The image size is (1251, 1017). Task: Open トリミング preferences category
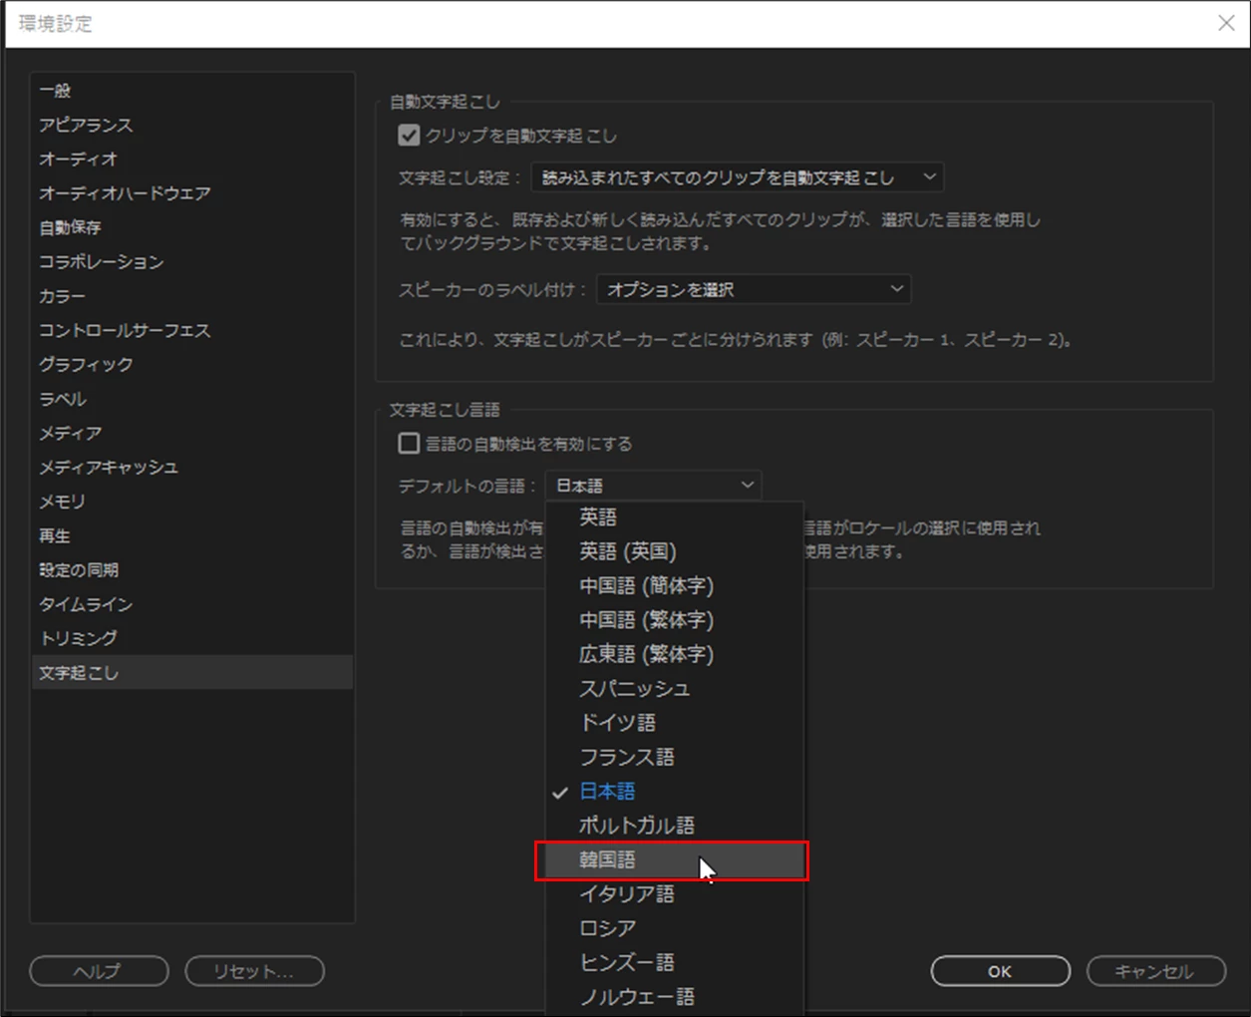[192, 638]
